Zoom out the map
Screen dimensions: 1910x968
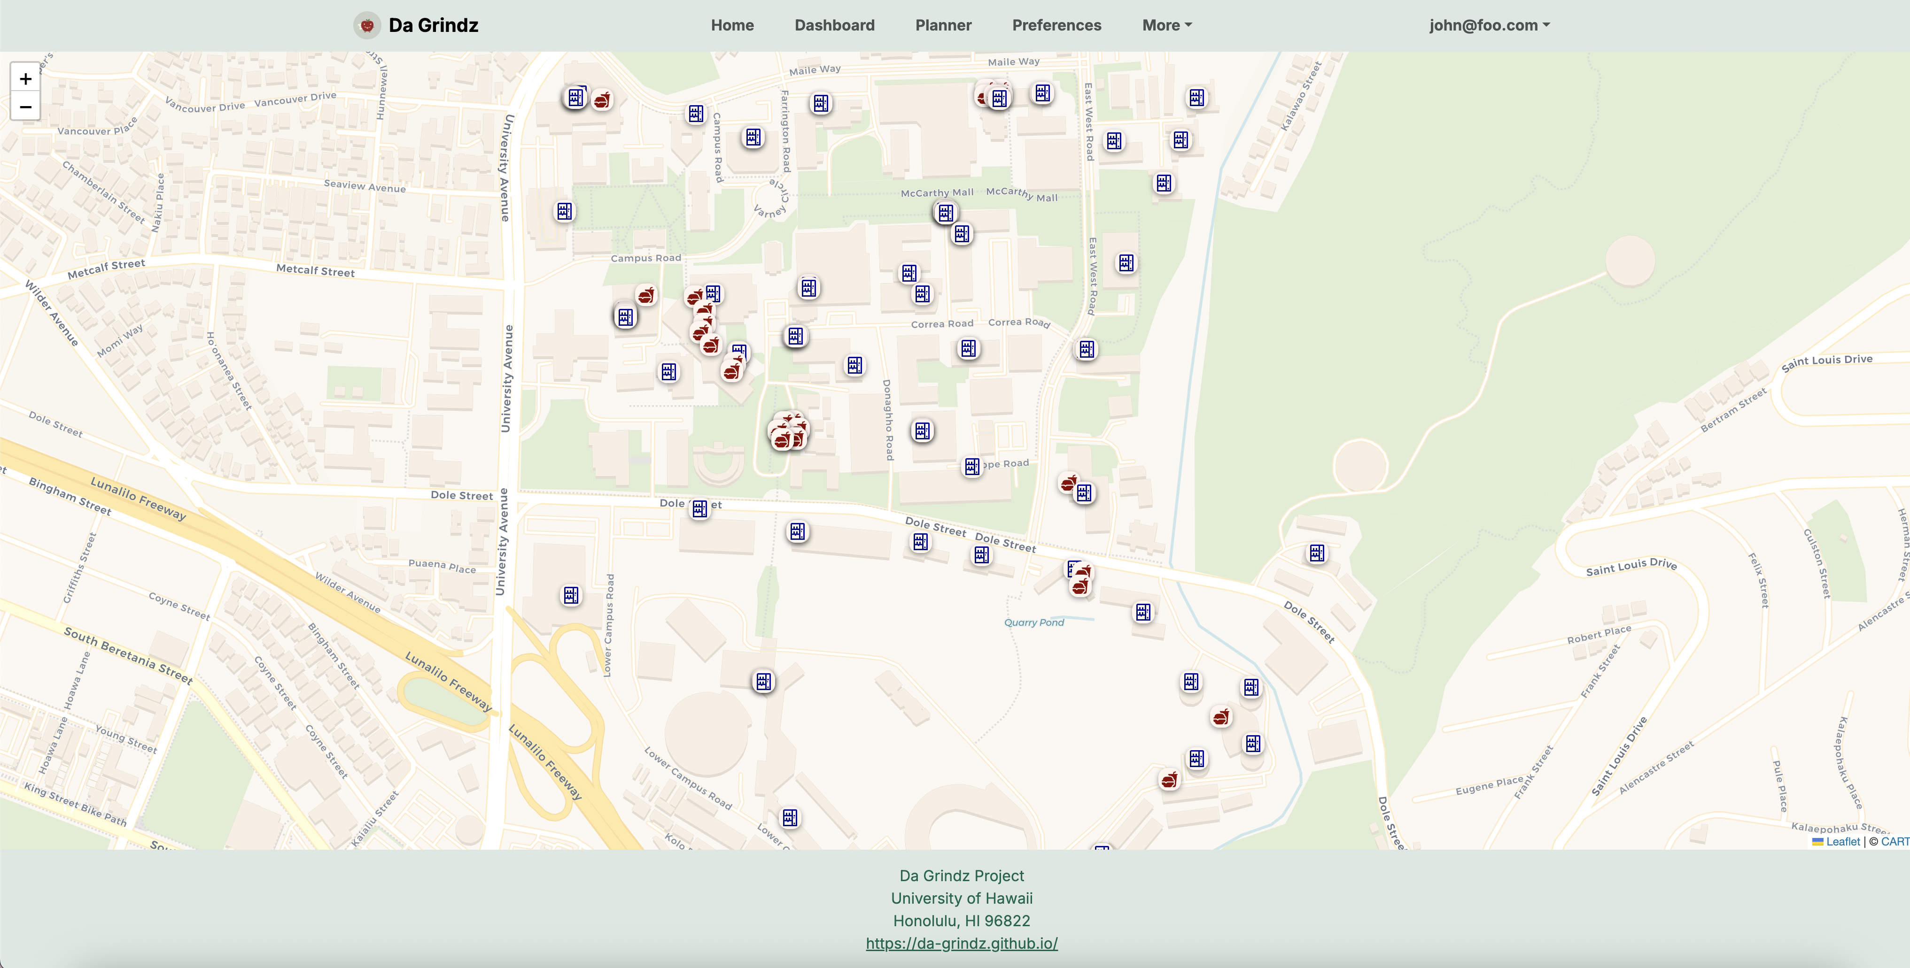point(25,107)
